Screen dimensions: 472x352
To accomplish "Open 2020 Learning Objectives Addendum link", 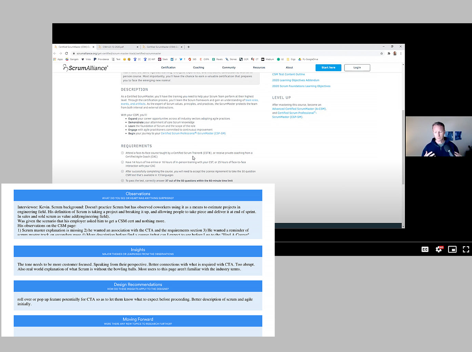I will [x=296, y=80].
